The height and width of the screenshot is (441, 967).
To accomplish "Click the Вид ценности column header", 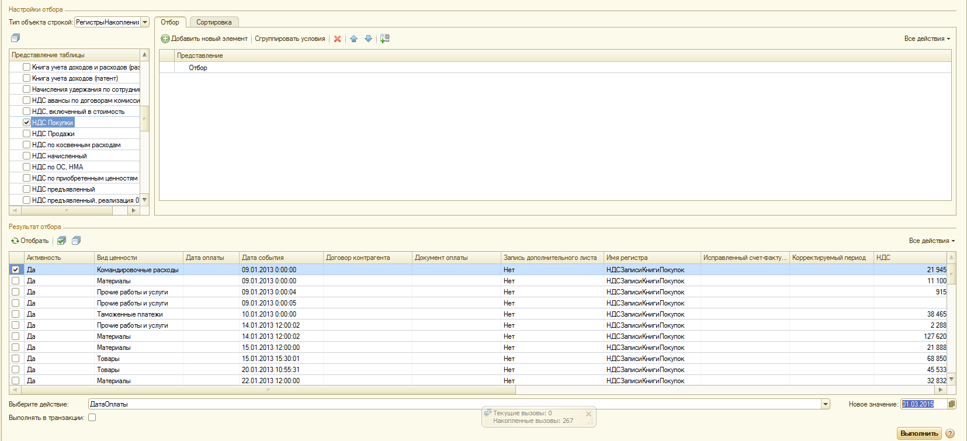I will coord(138,258).
